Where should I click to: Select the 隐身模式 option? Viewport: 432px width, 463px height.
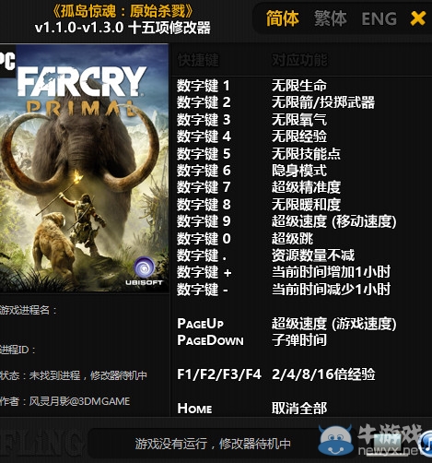299,171
